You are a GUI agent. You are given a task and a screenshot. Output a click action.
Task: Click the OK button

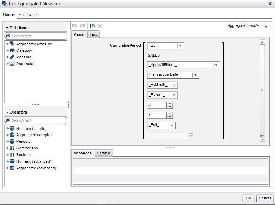point(248,198)
